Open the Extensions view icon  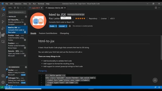click(3, 35)
